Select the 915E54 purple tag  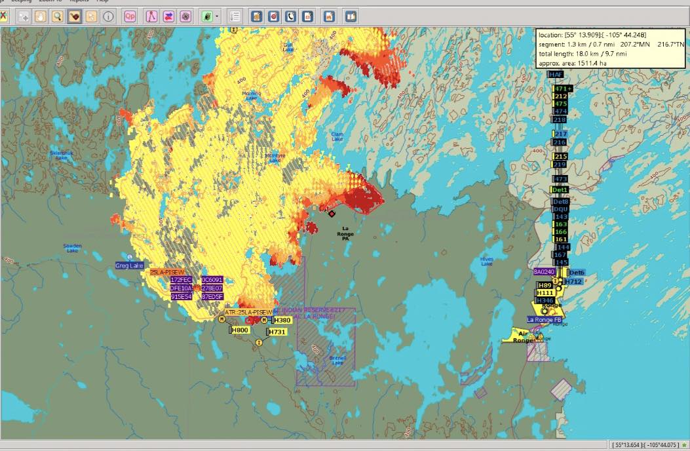coord(182,296)
